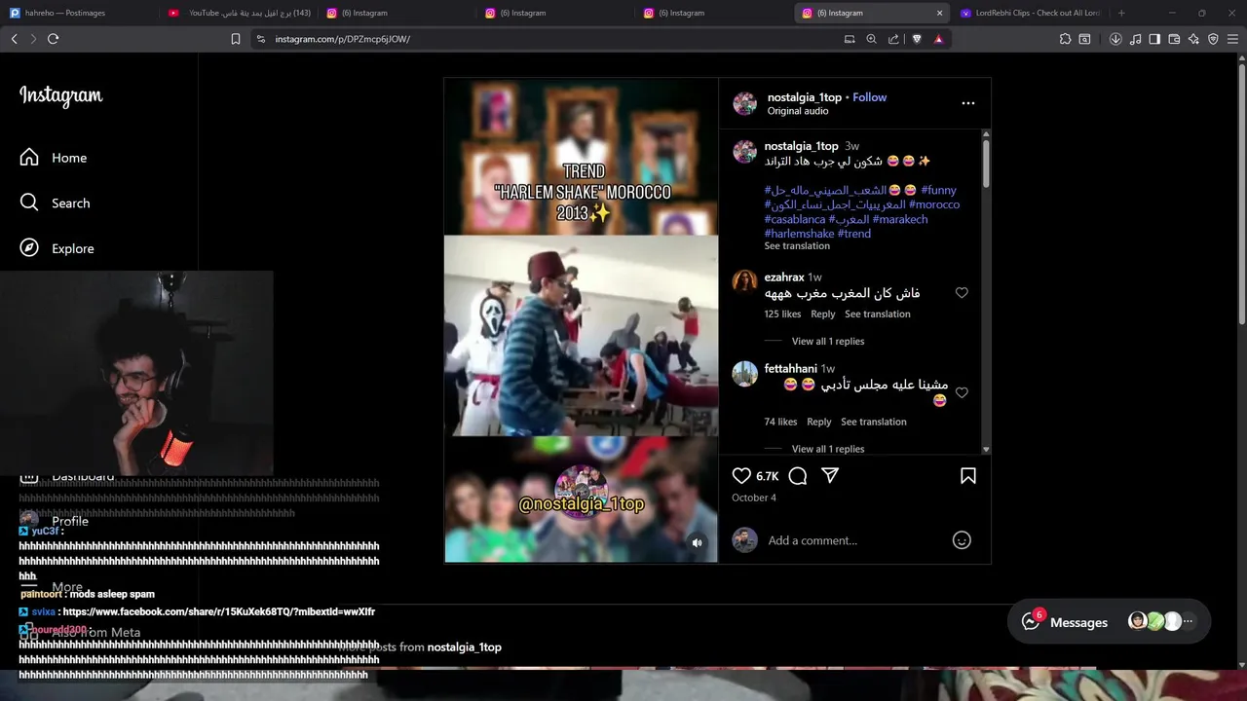
Task: Click the address bar URL
Action: 342,39
